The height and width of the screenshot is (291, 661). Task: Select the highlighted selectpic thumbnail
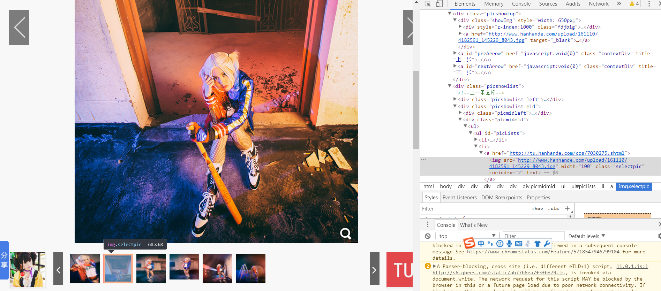118,268
